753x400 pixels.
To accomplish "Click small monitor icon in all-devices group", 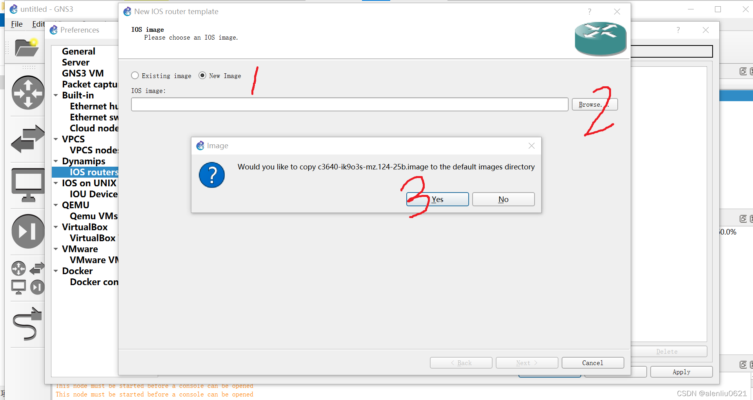I will (x=18, y=287).
